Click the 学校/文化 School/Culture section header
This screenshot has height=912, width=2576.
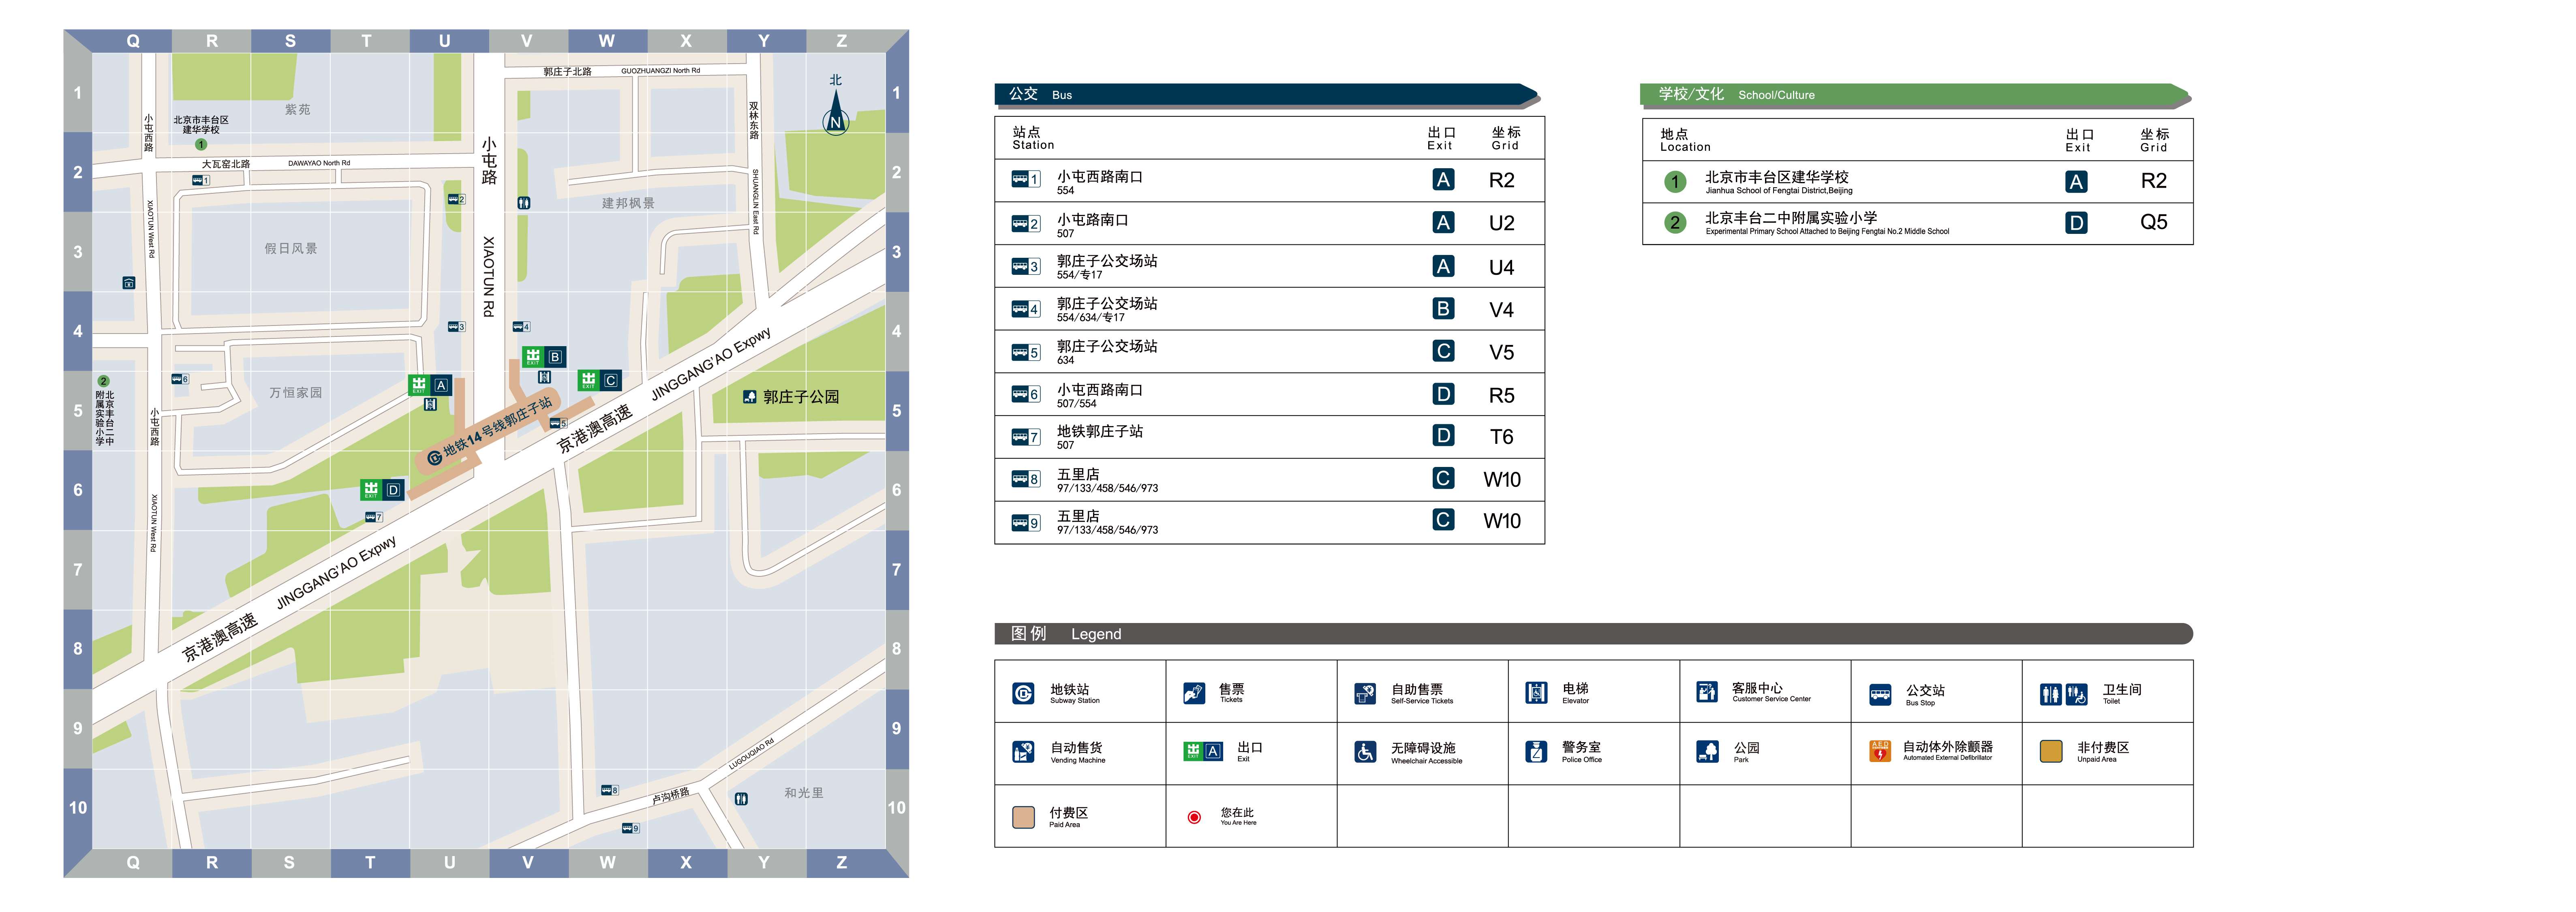(1916, 95)
